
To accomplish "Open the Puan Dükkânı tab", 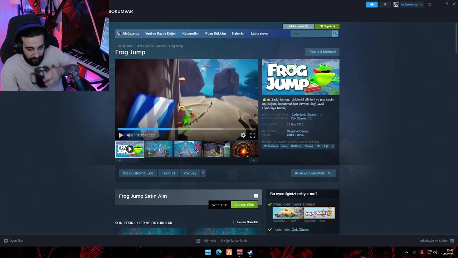I will pos(215,34).
